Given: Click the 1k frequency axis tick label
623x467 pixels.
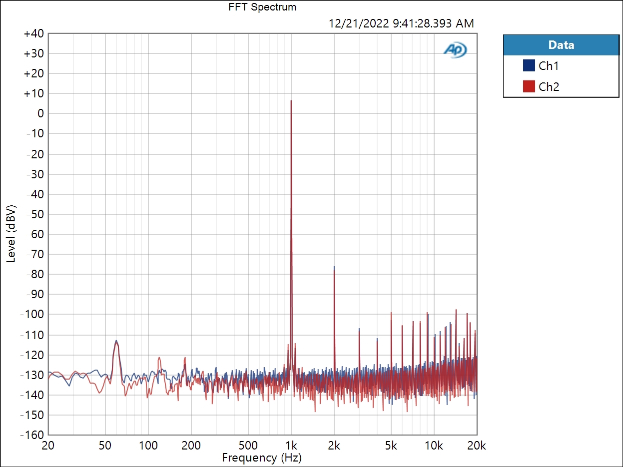Looking at the screenshot, I should coord(291,446).
